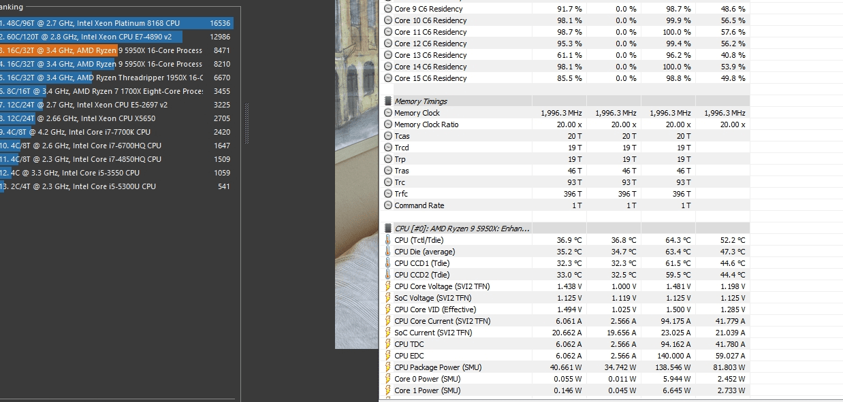The height and width of the screenshot is (402, 843).
Task: Click the icon beside the Tcas row
Action: (x=388, y=136)
